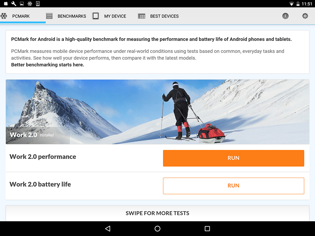
Task: Tap the Swipe For More Tests bar
Action: point(157,213)
